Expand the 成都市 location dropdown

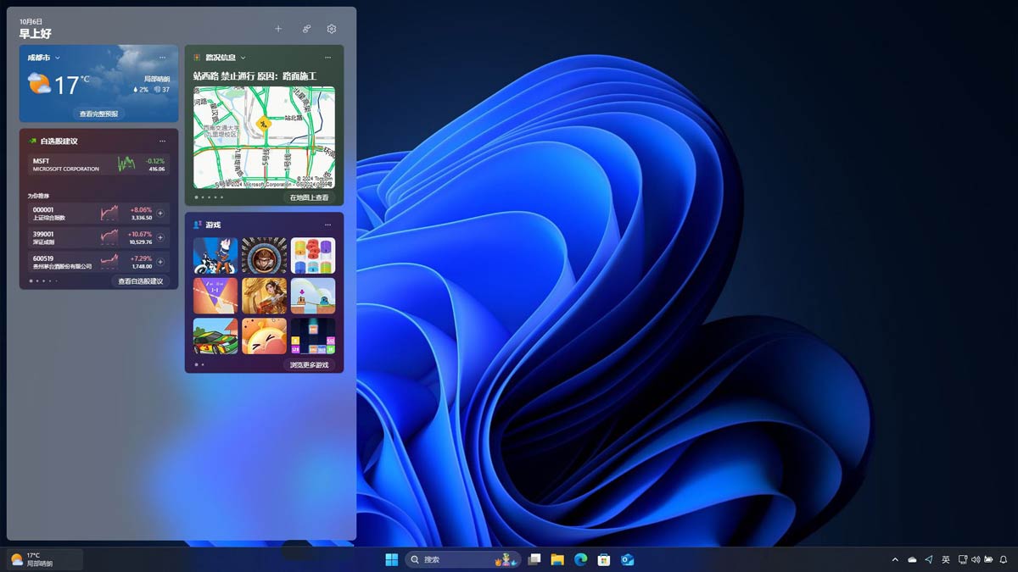tap(58, 58)
